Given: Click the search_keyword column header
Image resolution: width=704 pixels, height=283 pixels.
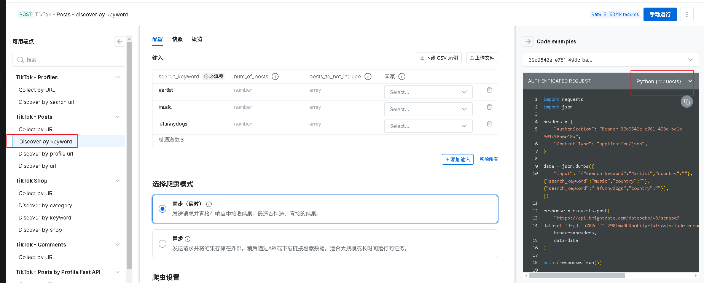Looking at the screenshot, I should pos(179,76).
